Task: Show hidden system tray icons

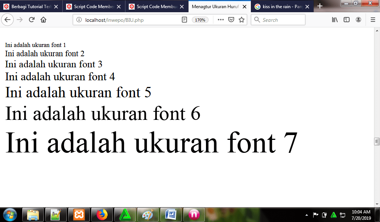Action: click(x=307, y=215)
